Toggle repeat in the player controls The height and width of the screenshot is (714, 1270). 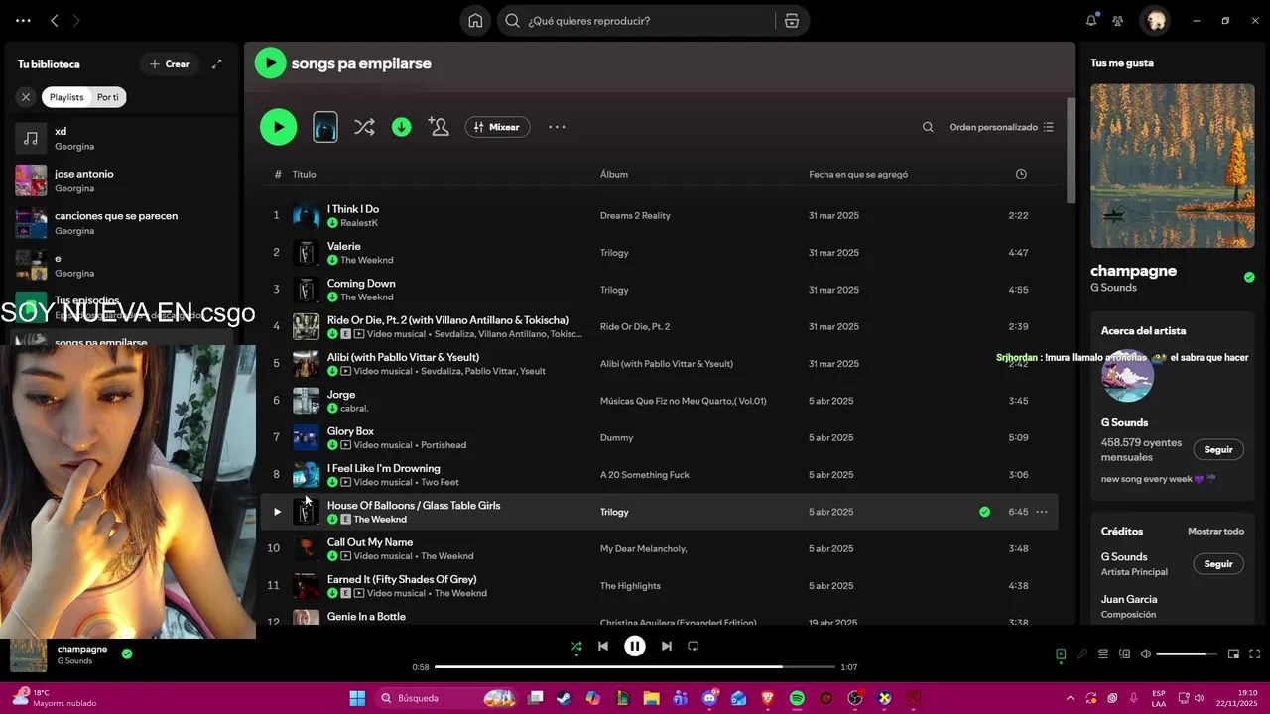click(x=694, y=646)
